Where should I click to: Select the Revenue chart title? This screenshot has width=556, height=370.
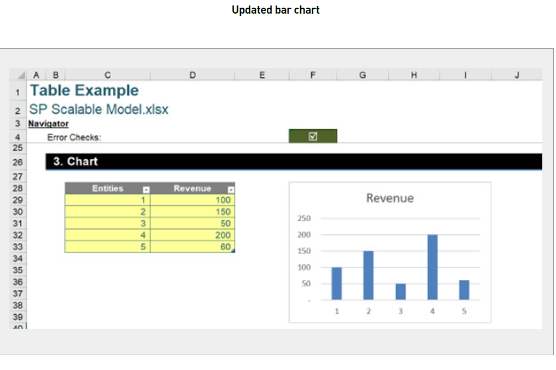tap(389, 198)
